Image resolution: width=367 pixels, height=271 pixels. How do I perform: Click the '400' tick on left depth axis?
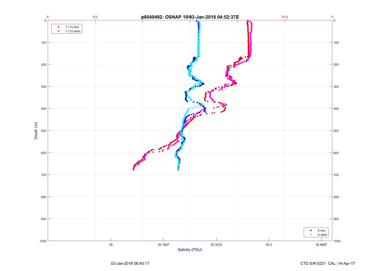tap(43, 109)
